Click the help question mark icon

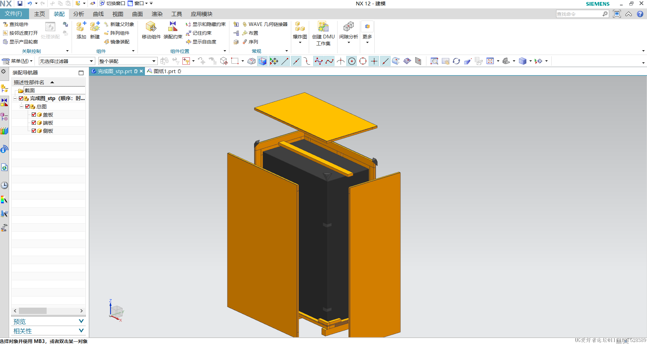click(640, 14)
